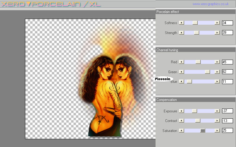The height and width of the screenshot is (147, 236).
Task: Select the Green value field showing 82
Action: pos(228,72)
